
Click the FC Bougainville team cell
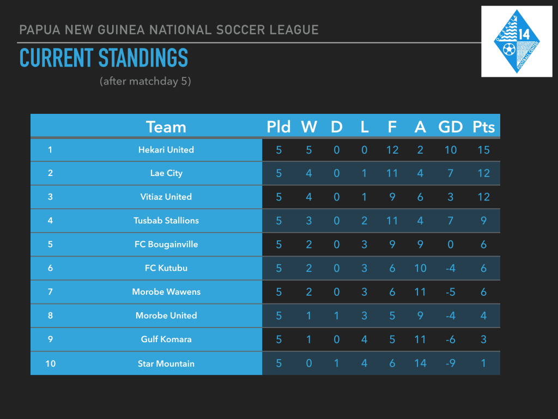coord(166,245)
